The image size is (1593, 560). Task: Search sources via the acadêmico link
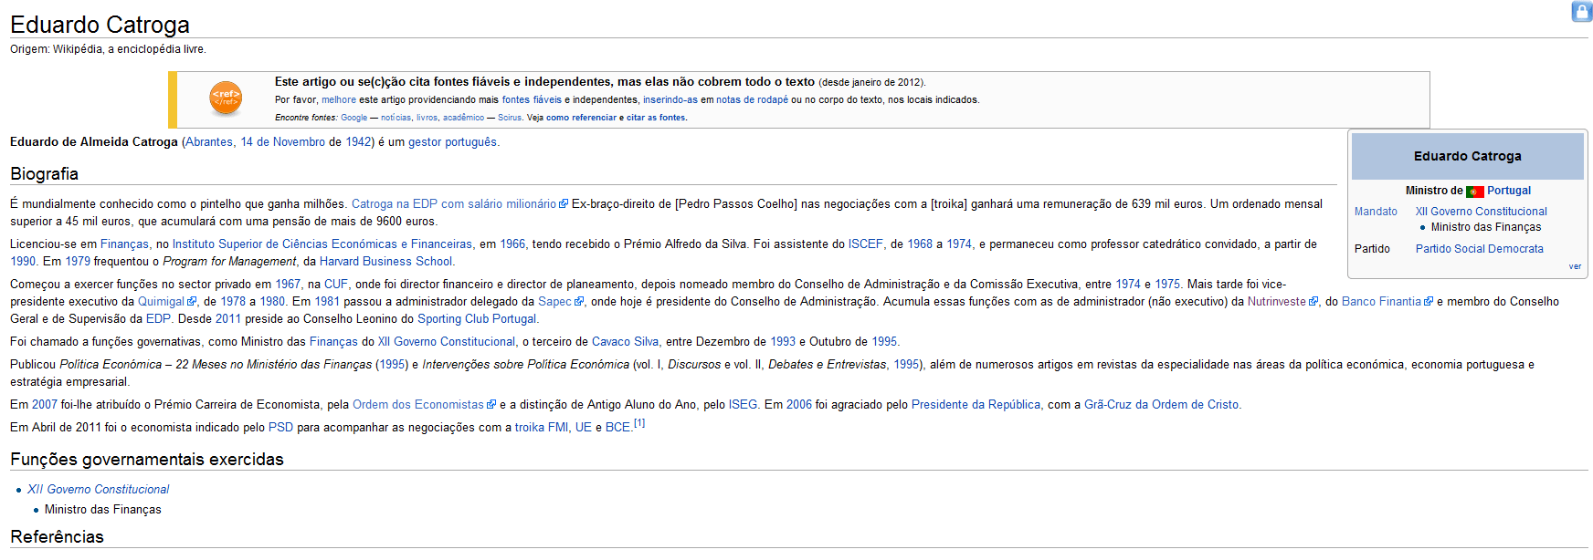point(463,118)
